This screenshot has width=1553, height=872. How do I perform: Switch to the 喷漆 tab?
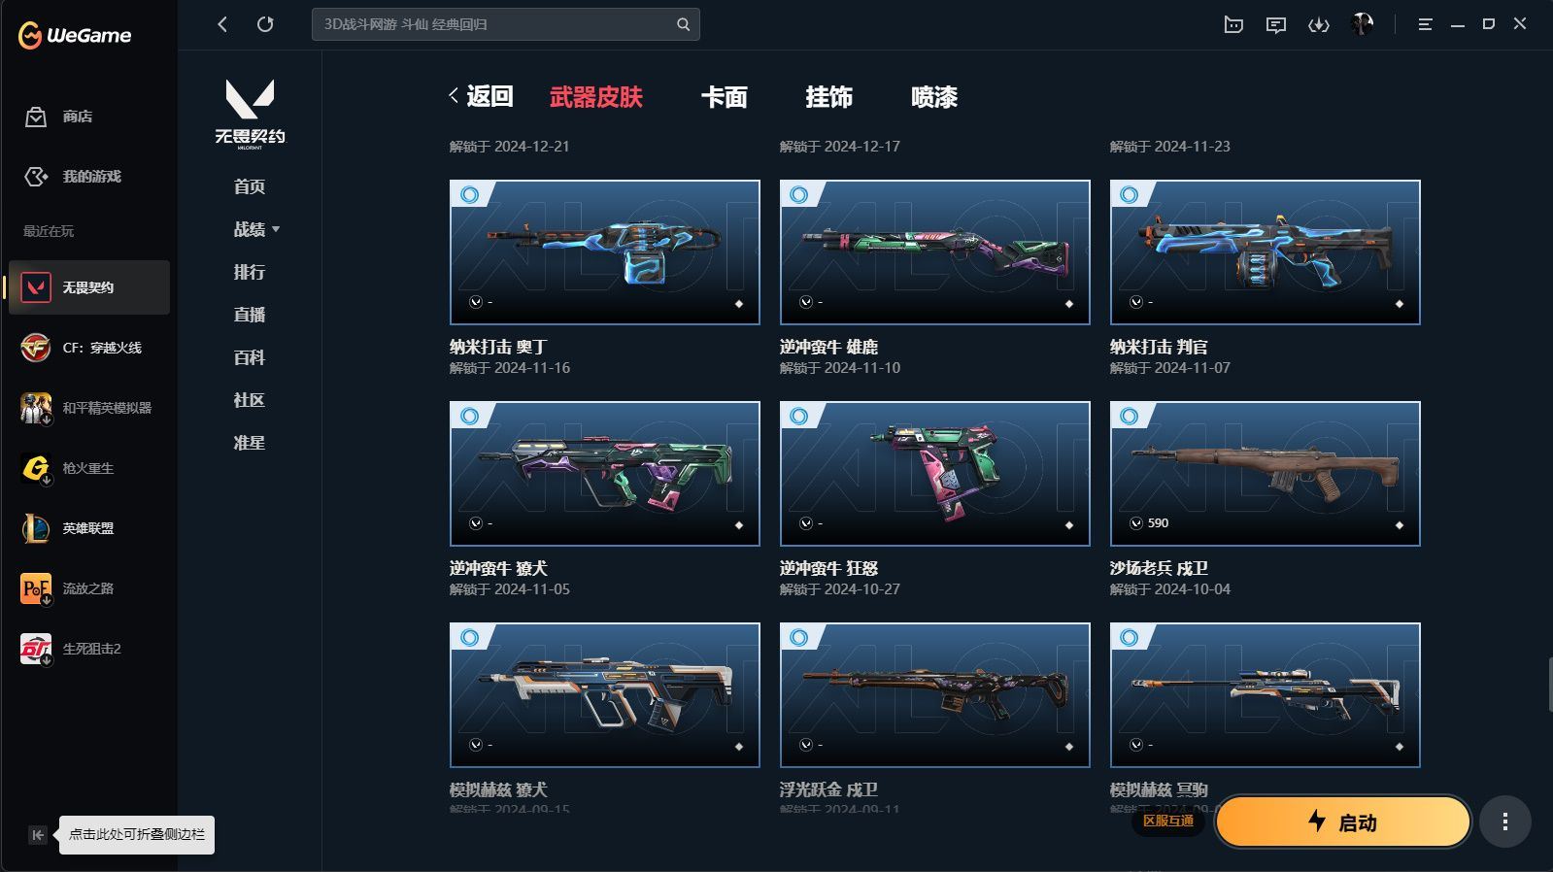(x=934, y=97)
